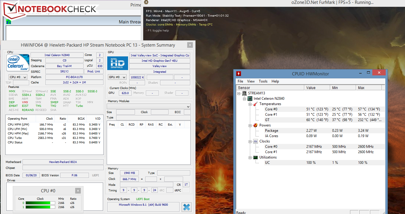The height and width of the screenshot is (214, 405).
Task: Select the CPU LFM (Min) row
Action: (54, 129)
